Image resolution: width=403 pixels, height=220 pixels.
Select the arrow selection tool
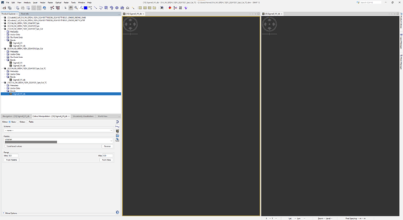pyautogui.click(x=65, y=8)
